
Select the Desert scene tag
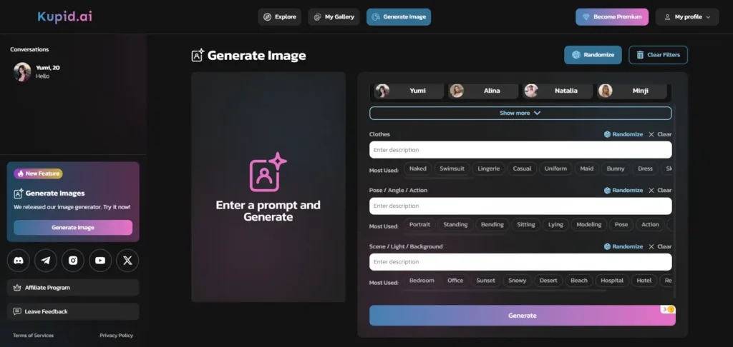pyautogui.click(x=548, y=281)
